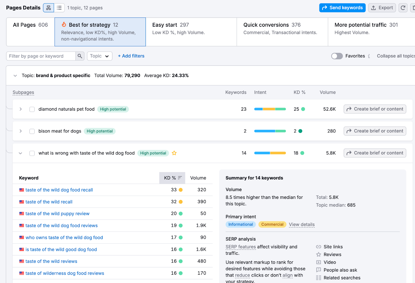Collapse the brand & product specific topic
The width and height of the screenshot is (415, 283).
(15, 76)
